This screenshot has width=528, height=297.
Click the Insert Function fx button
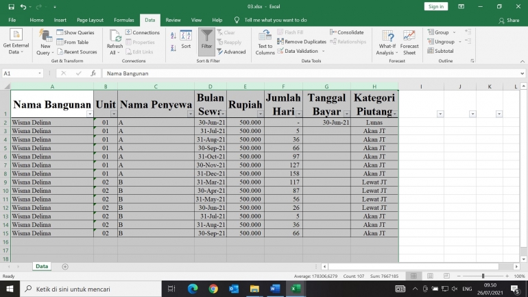pos(93,73)
